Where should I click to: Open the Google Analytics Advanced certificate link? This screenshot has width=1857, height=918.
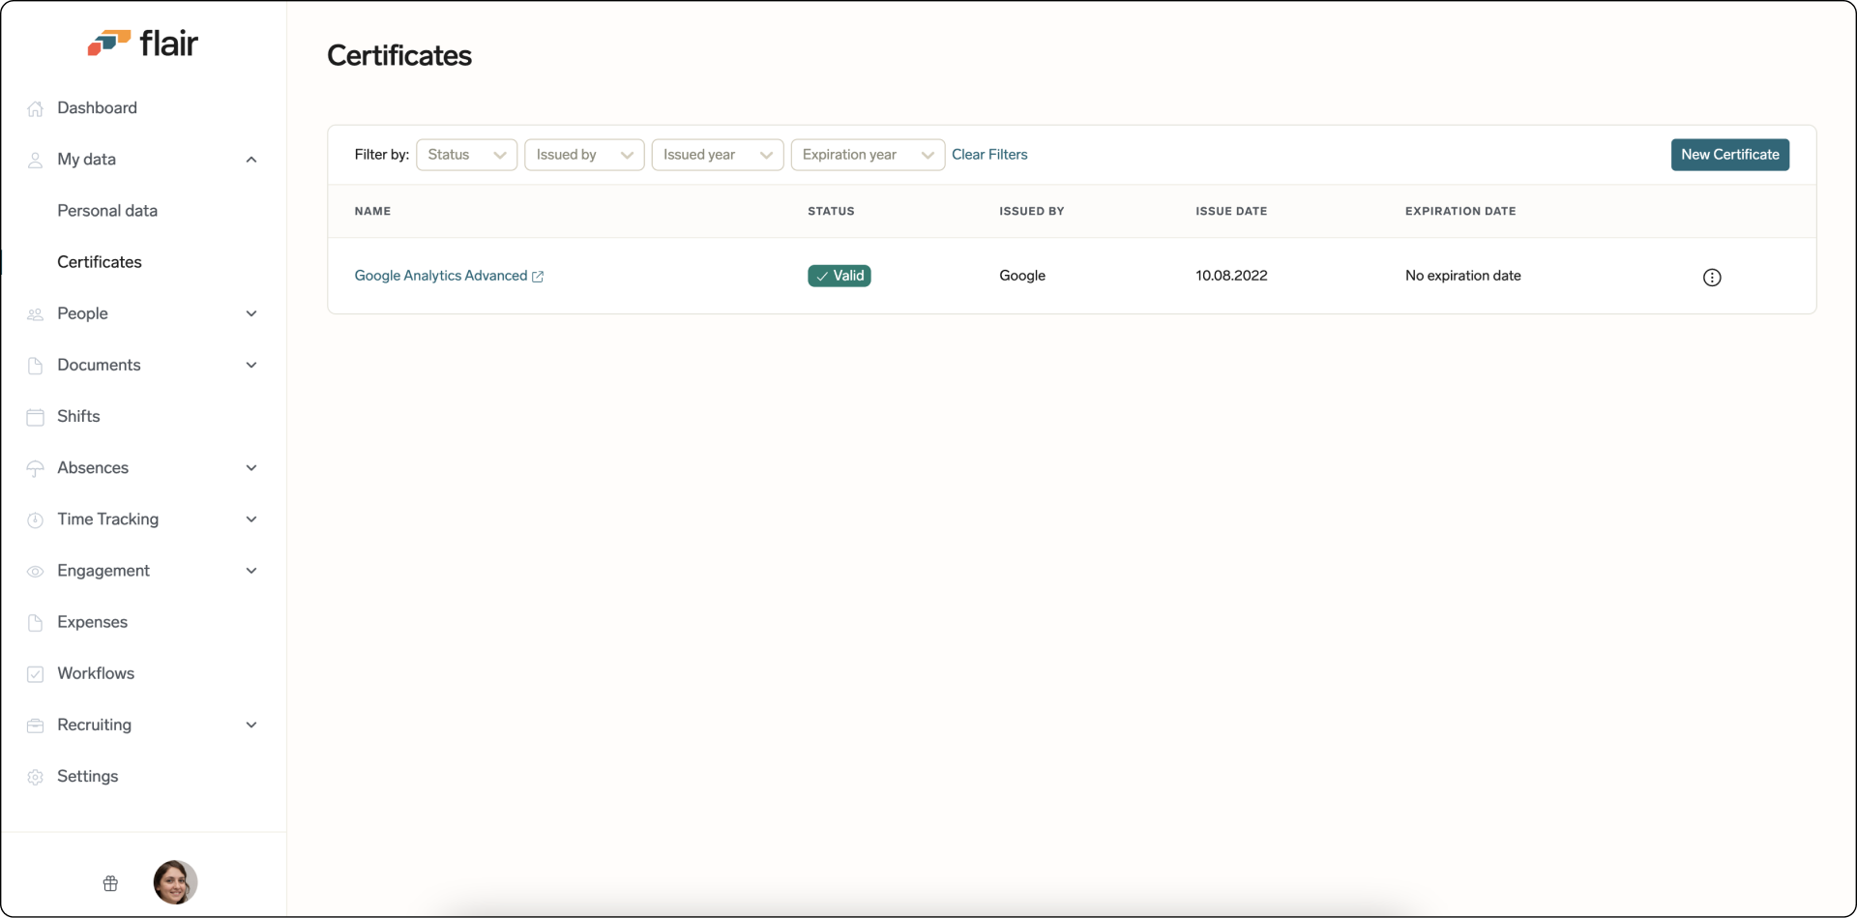[440, 276]
